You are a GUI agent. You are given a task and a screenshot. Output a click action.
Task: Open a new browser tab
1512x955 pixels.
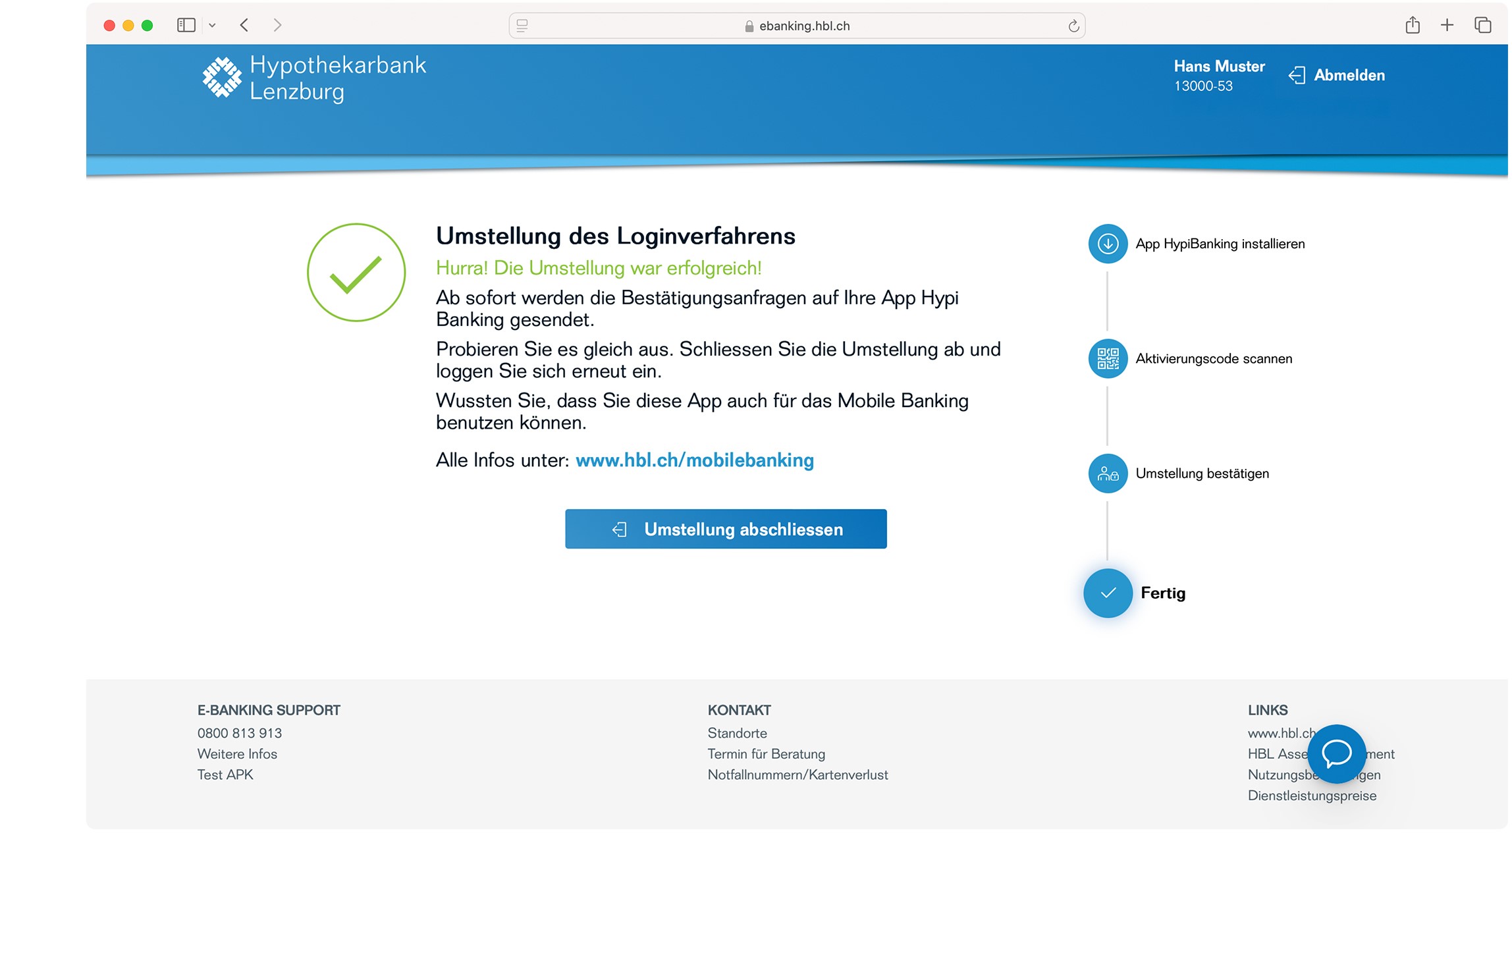[x=1447, y=24]
